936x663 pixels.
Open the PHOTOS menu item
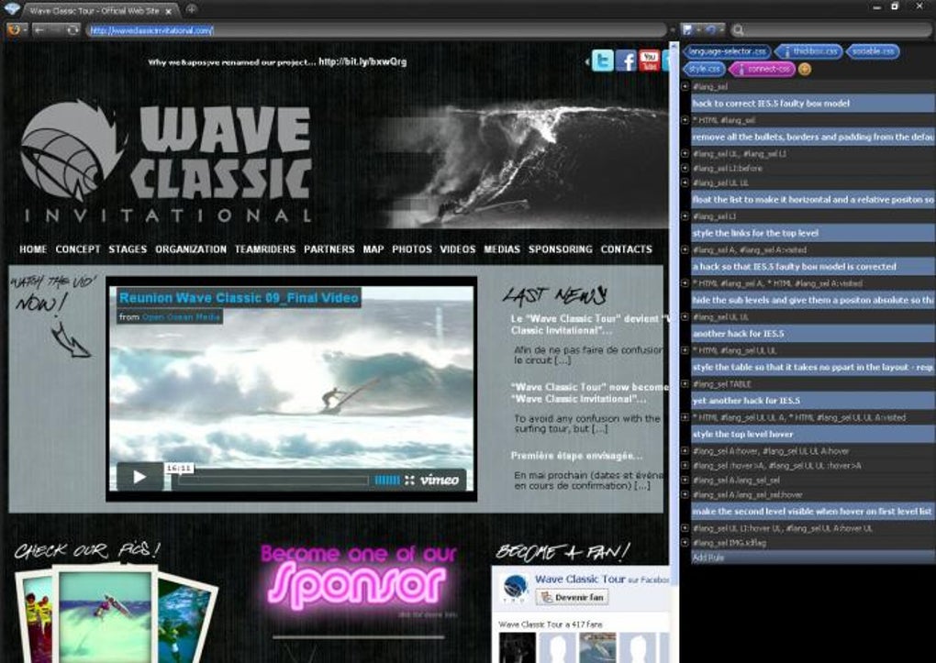tap(412, 249)
